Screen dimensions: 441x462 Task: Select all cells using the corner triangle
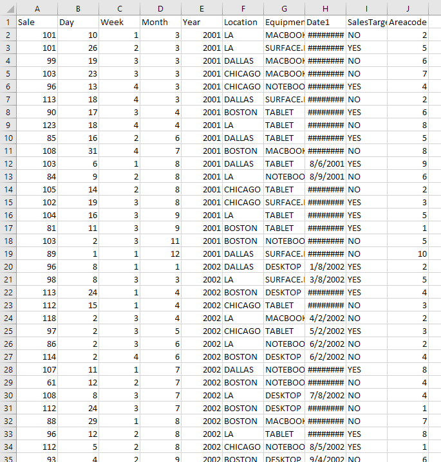coord(10,9)
